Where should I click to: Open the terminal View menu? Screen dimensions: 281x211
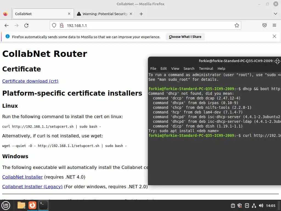click(x=175, y=68)
